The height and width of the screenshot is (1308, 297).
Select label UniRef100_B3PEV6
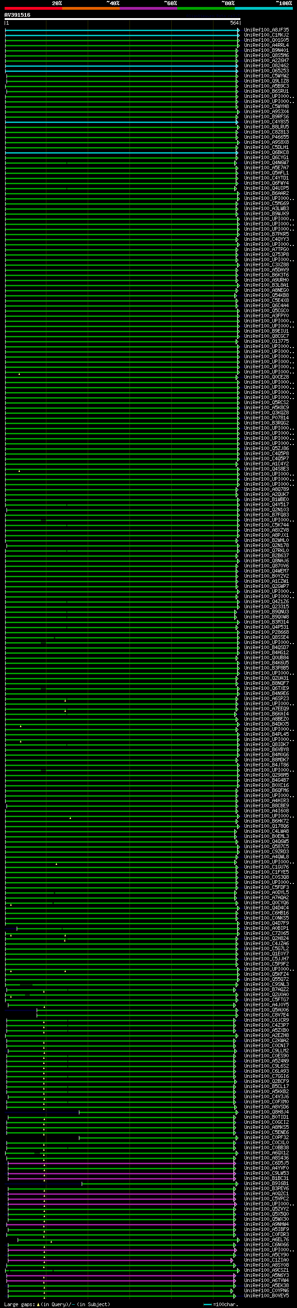click(266, 1188)
